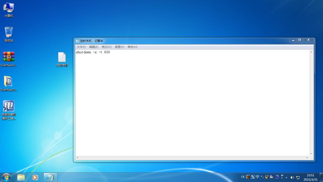
Task: Open the 计算机 (Computer) desktop icon
Action: point(9,9)
